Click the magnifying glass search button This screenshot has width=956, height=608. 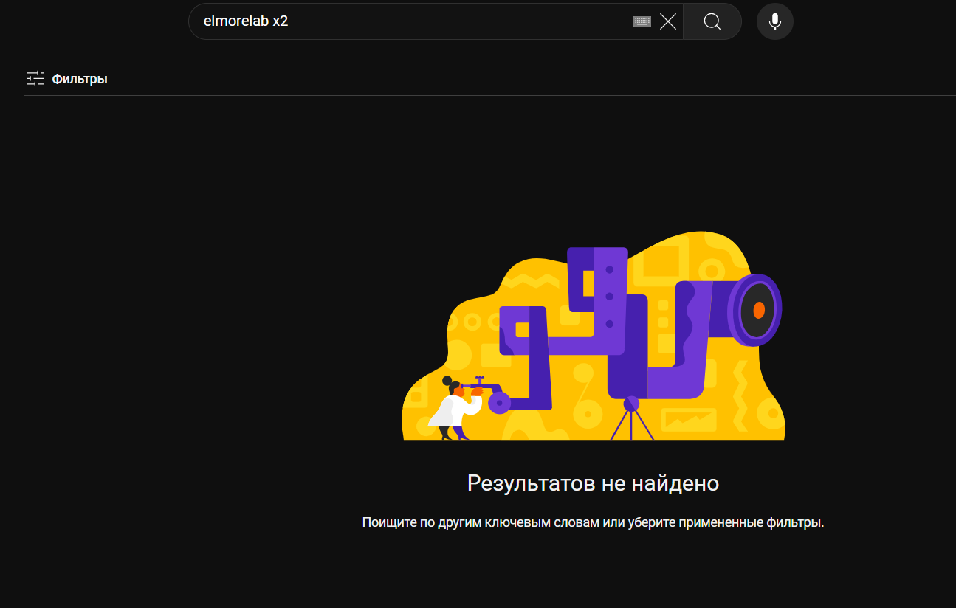click(712, 21)
